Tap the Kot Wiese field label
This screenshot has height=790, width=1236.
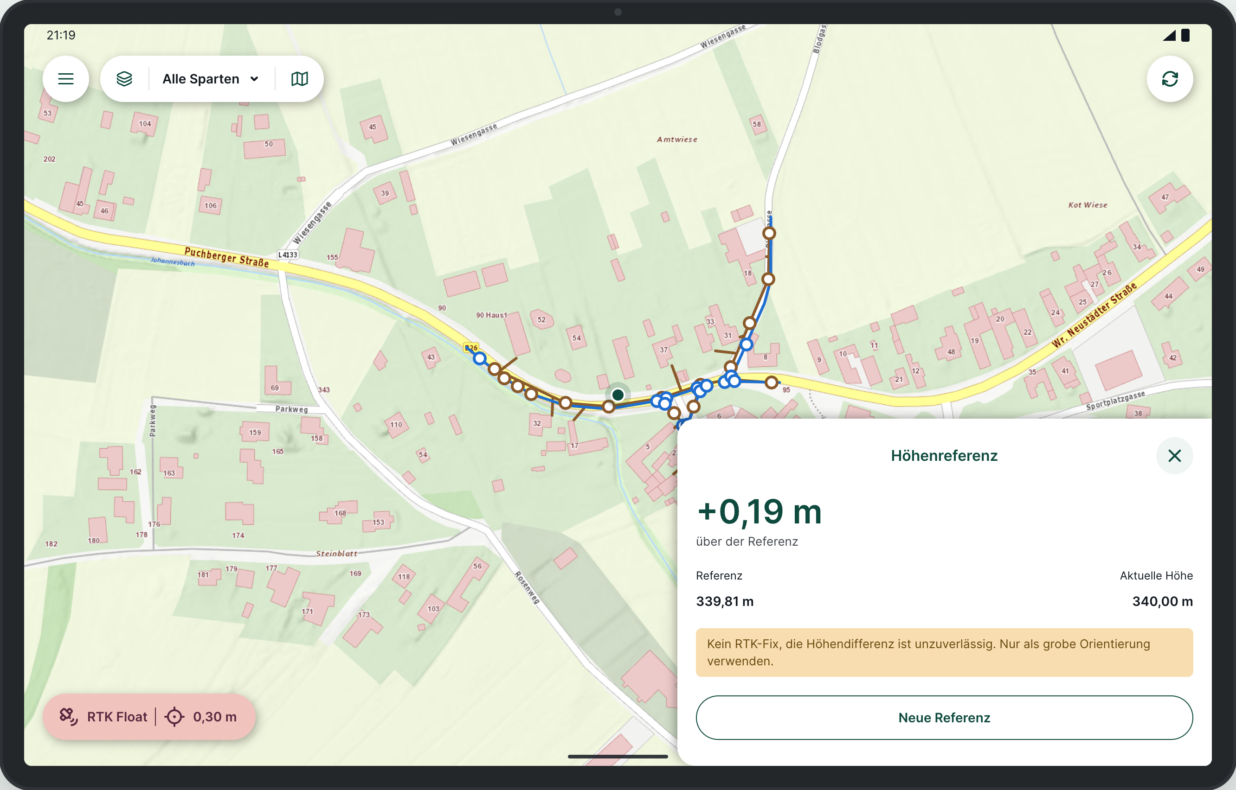(1088, 204)
